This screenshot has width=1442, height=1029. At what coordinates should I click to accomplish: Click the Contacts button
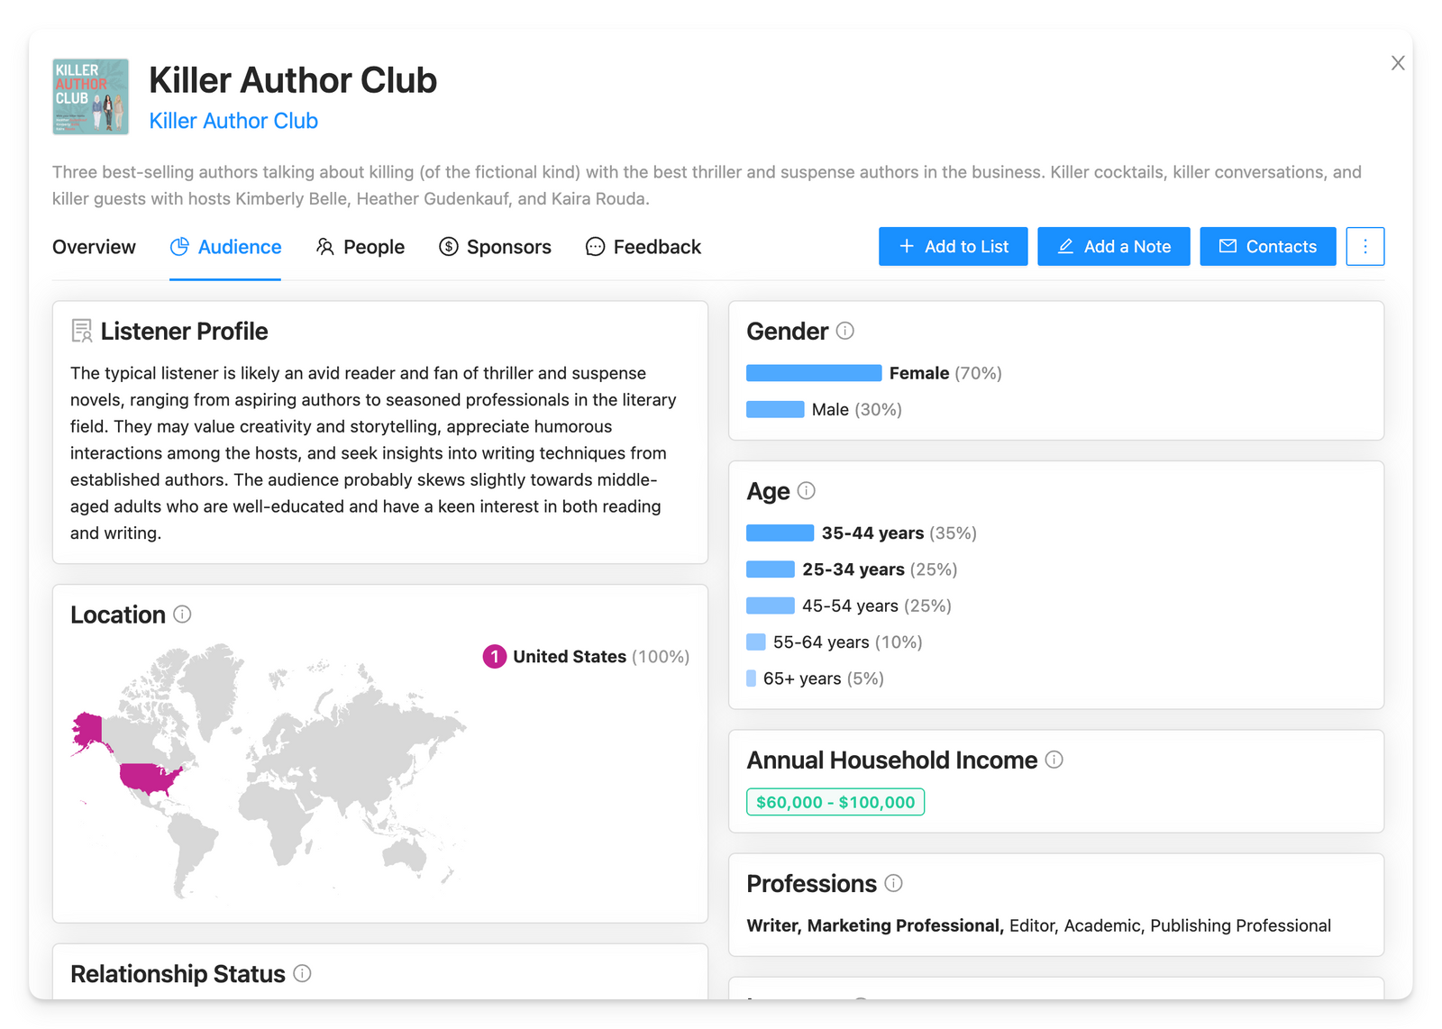tap(1267, 246)
